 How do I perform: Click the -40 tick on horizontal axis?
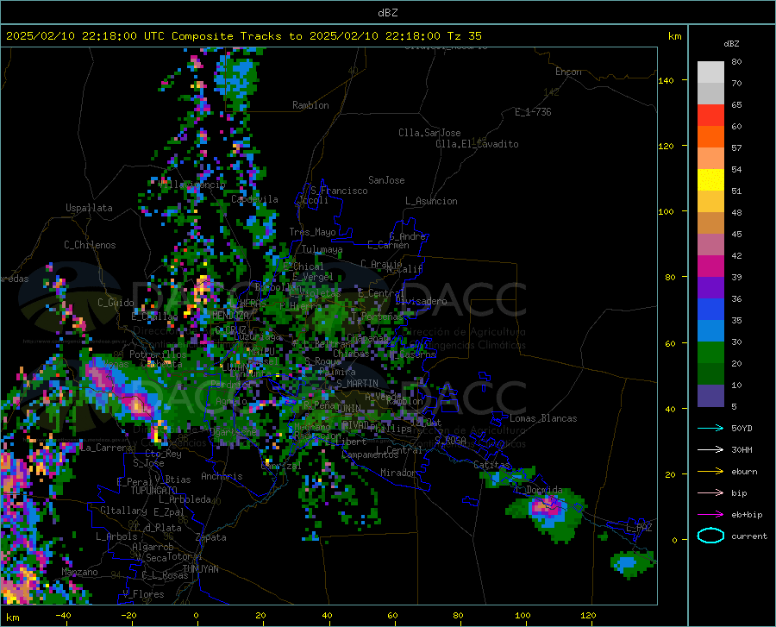[63, 615]
